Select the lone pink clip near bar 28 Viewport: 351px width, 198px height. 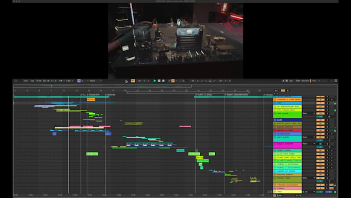[185, 127]
